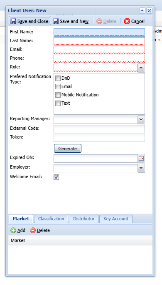The width and height of the screenshot is (162, 285).
Task: Click the Token field
Action: click(x=99, y=138)
